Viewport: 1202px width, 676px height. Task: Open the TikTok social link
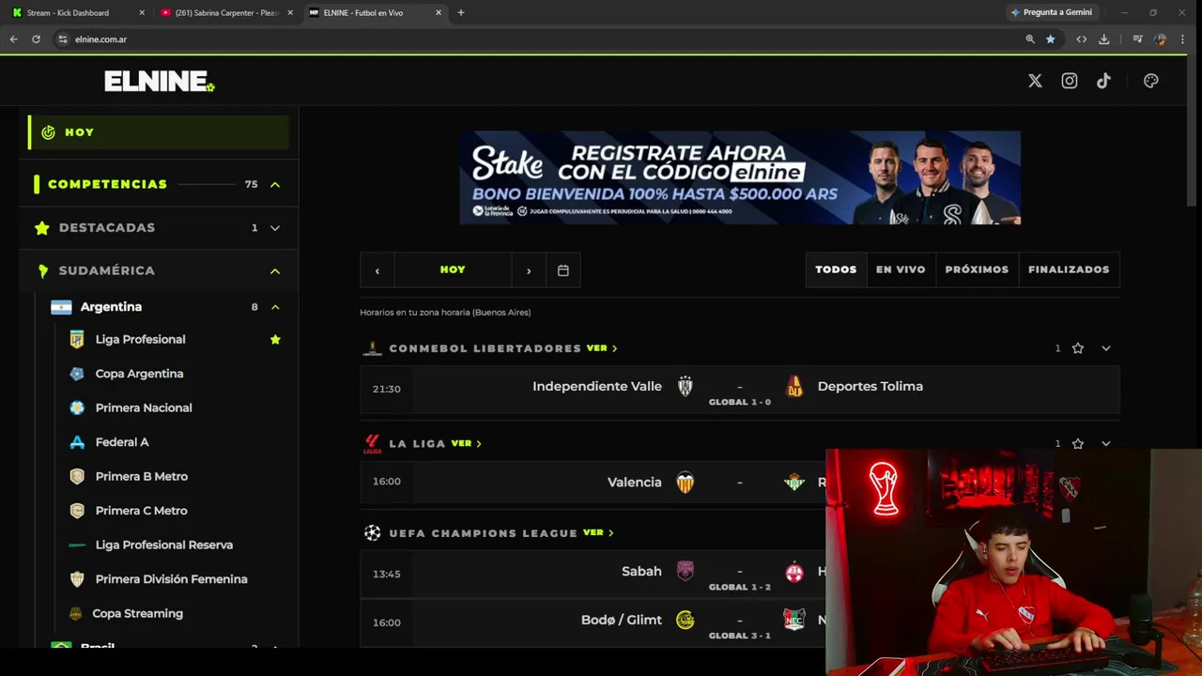pos(1103,81)
